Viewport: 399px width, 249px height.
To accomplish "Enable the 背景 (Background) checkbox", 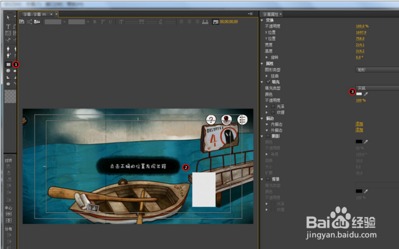I will [268, 179].
